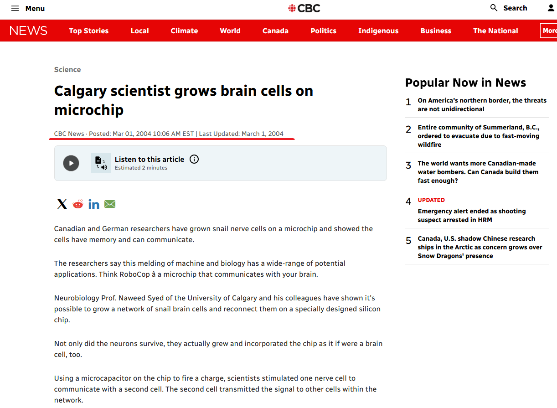Open the Summerland evacuation wildfire story
The image size is (557, 408).
[x=479, y=136]
